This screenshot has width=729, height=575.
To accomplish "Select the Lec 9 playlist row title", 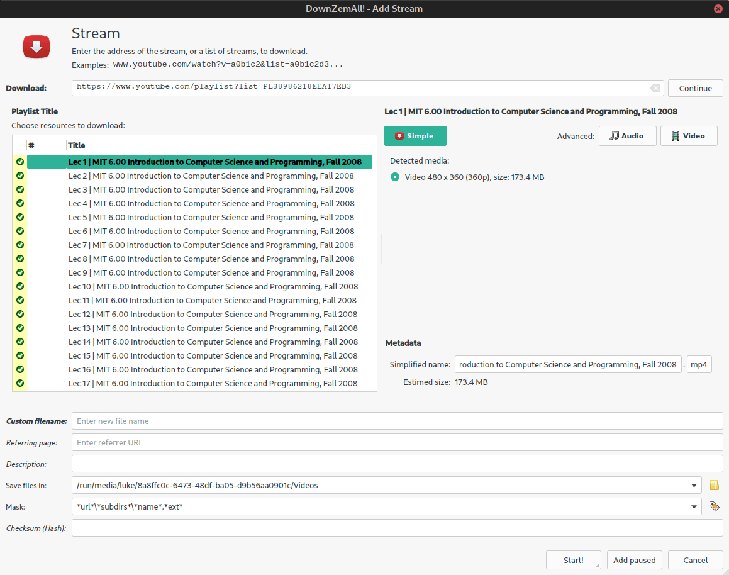I will pyautogui.click(x=211, y=272).
